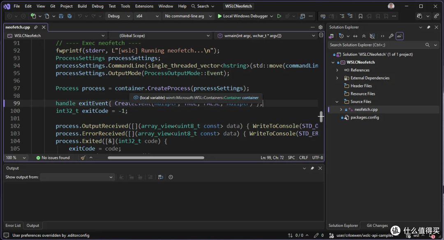Pin the neofetch.cpp tab
The image size is (444, 240).
pos(36,27)
